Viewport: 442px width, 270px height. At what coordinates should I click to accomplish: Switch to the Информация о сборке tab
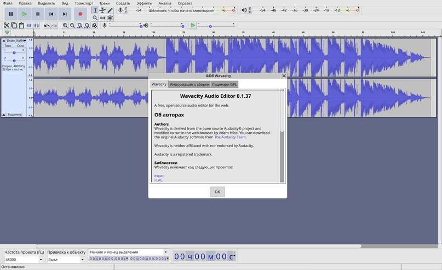189,84
